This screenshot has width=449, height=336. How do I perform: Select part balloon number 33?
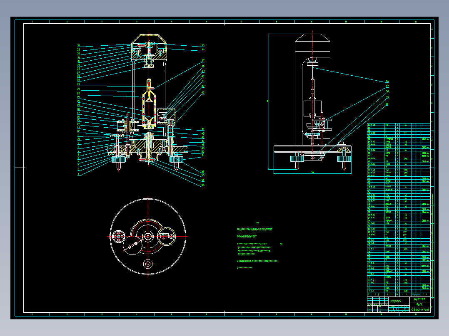click(x=78, y=49)
